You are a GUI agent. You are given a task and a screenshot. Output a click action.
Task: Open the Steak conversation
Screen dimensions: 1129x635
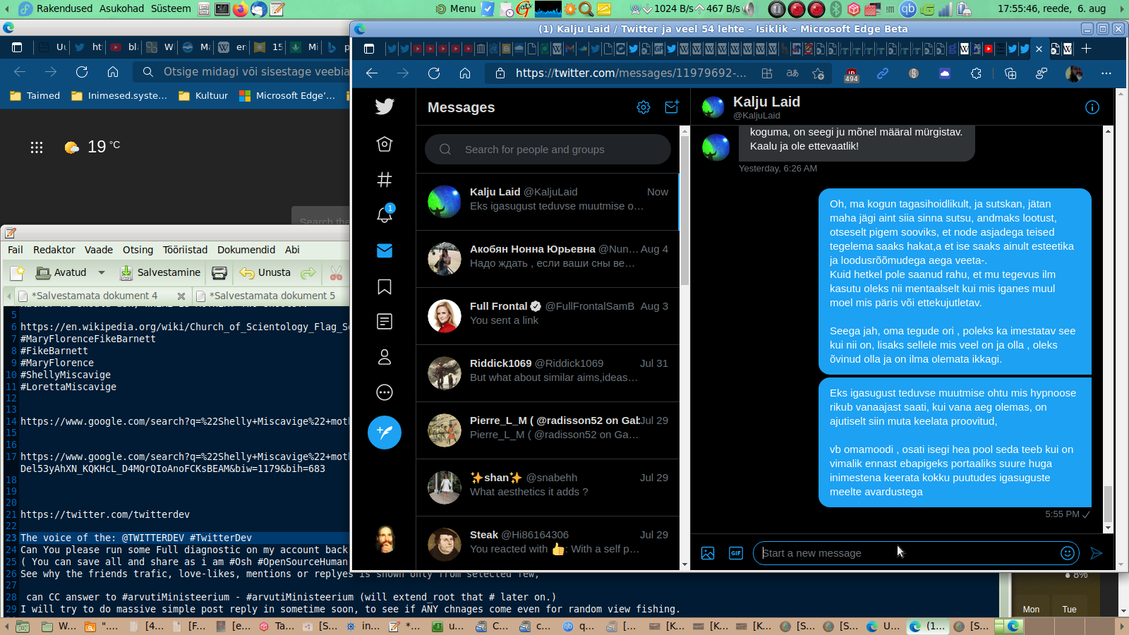pyautogui.click(x=548, y=543)
